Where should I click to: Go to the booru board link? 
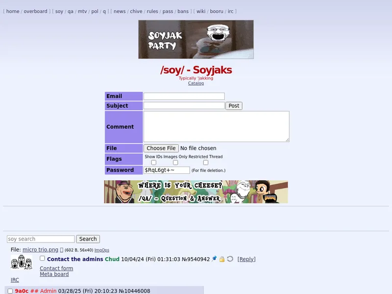[x=217, y=11]
